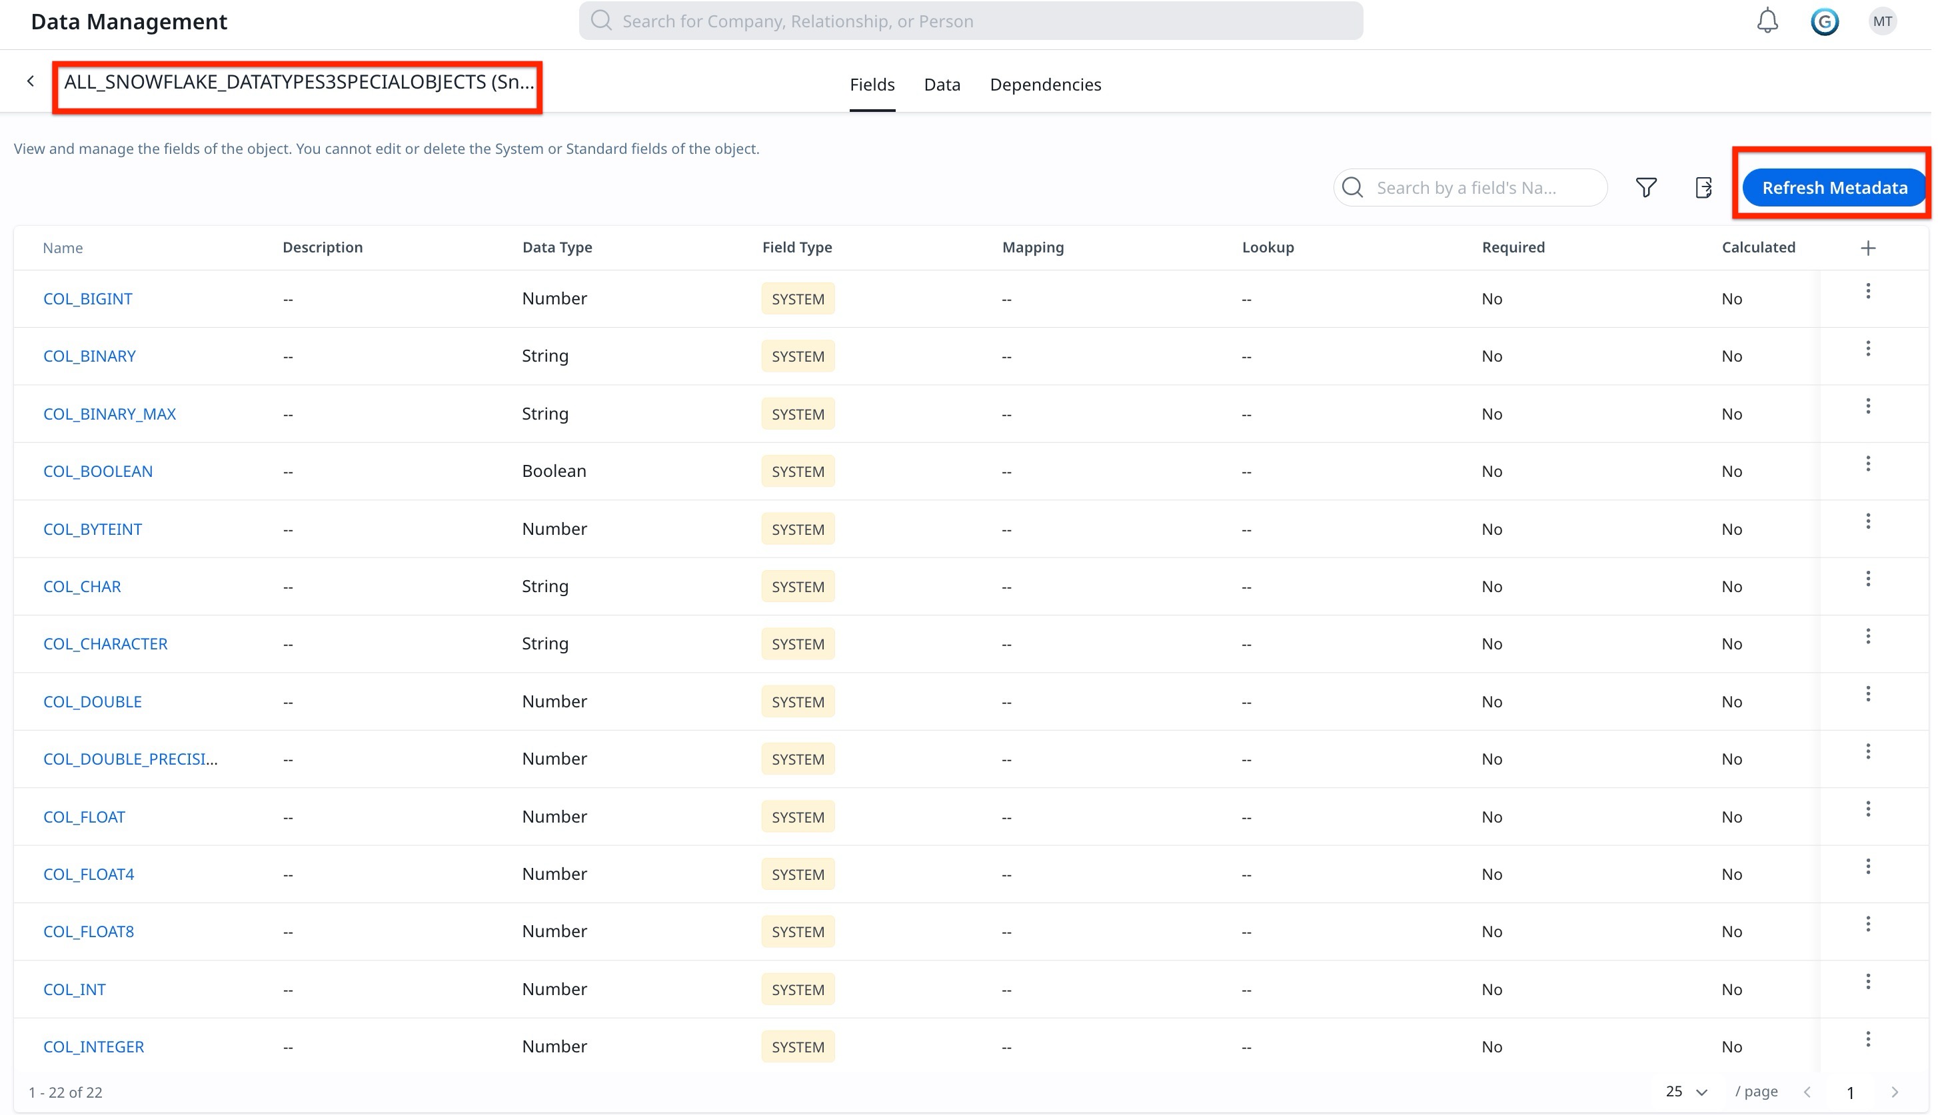Open the COL_FLOAT4 field link
This screenshot has height=1115, width=1938.
coord(88,874)
